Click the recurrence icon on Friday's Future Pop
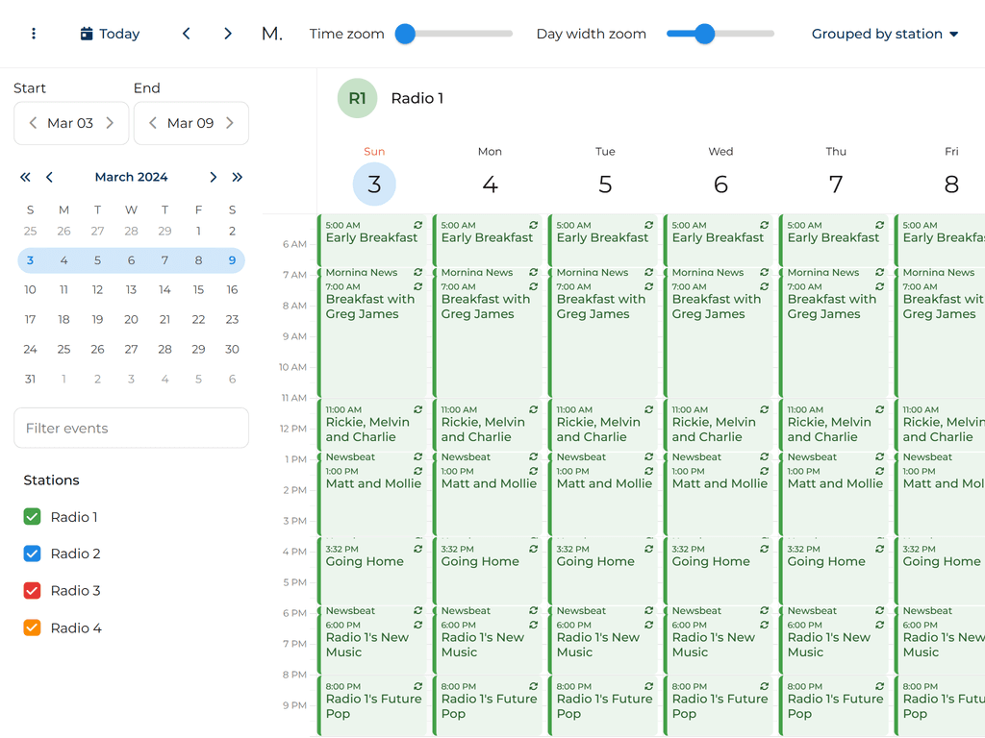The width and height of the screenshot is (985, 738). [981, 685]
